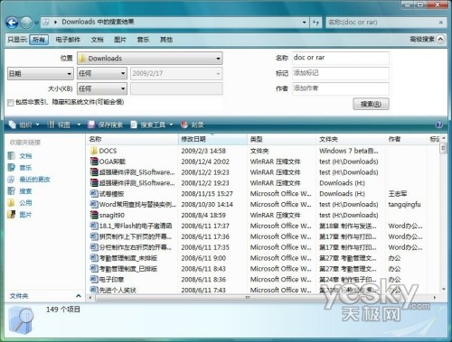452x342 pixels.
Task: Show only E-mail results filter
Action: [68, 40]
